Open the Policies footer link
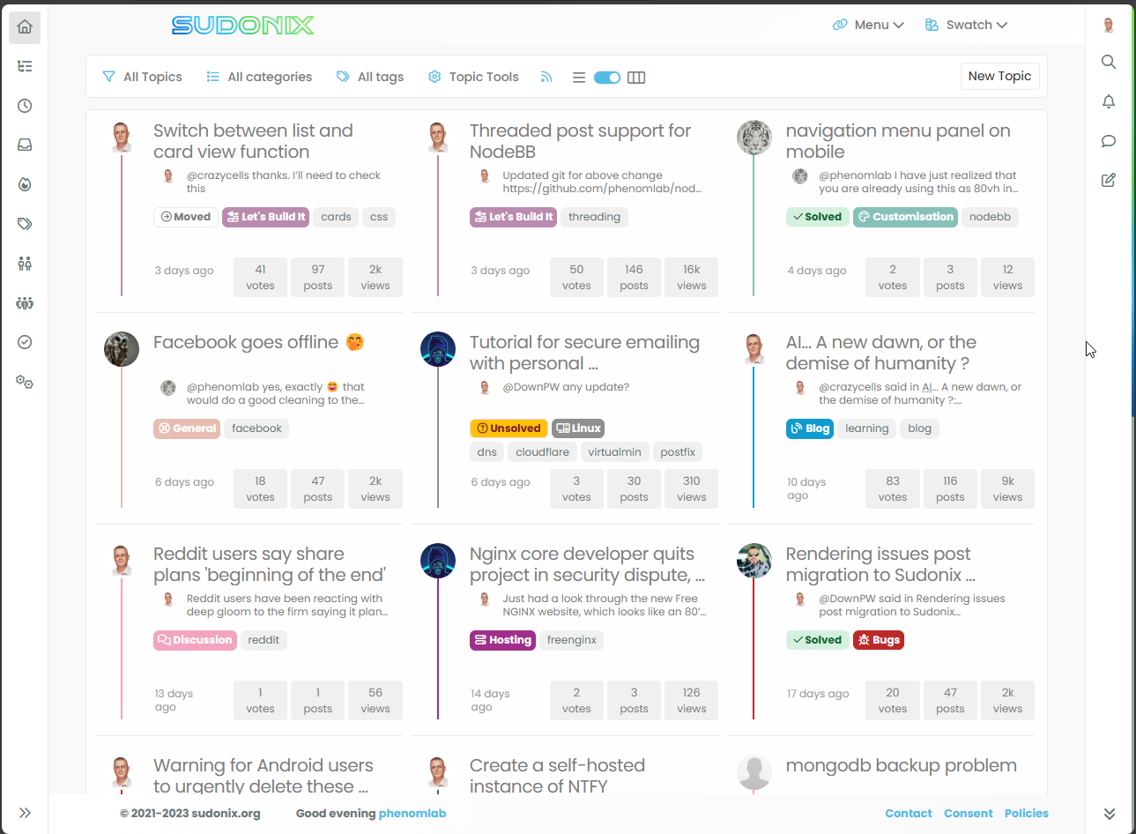1136x834 pixels. pos(1026,814)
